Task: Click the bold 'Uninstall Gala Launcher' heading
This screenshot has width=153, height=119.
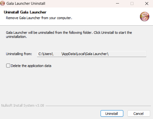Action: click(25, 12)
